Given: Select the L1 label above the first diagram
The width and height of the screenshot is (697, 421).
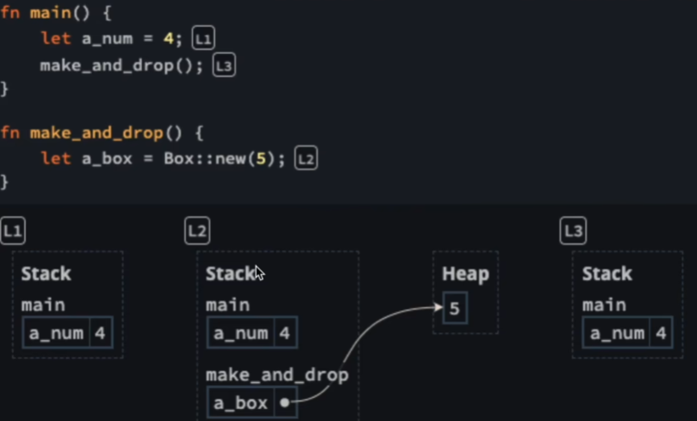Looking at the screenshot, I should [x=13, y=230].
